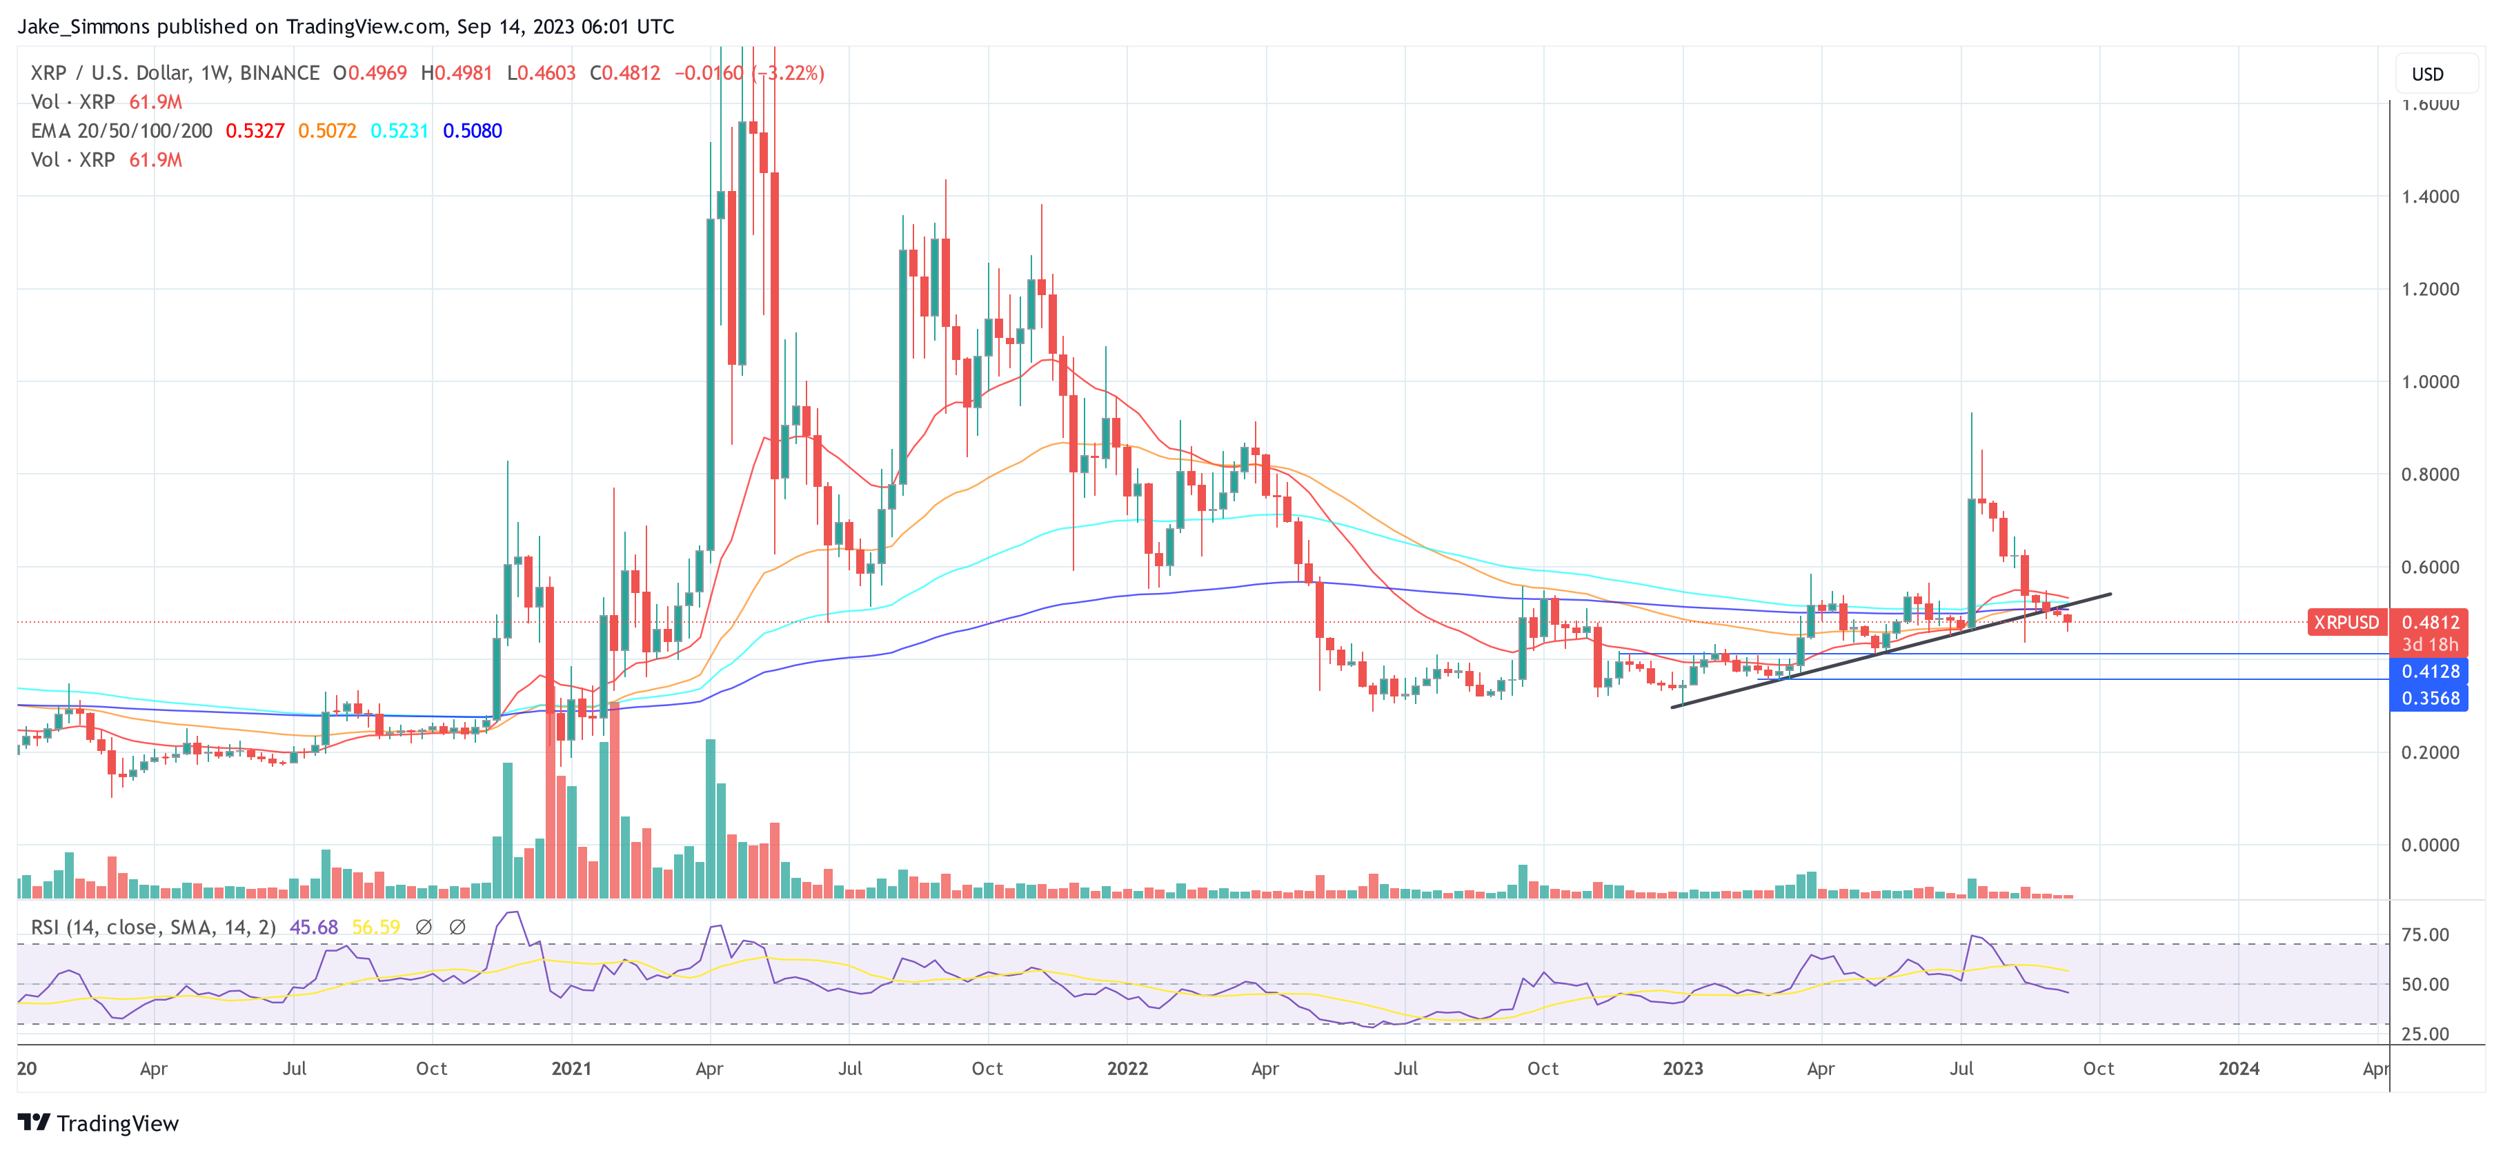The height and width of the screenshot is (1153, 2503).
Task: Click the RSI SMA value 56.59
Action: [376, 928]
